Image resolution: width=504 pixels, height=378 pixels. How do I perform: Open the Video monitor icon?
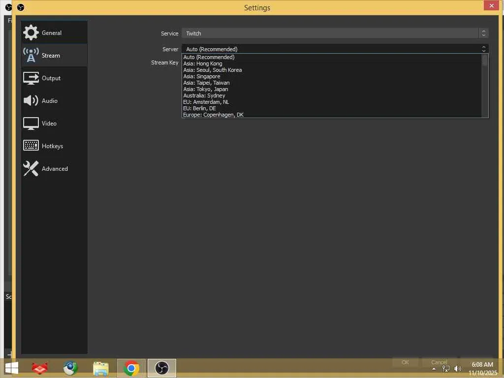[31, 124]
